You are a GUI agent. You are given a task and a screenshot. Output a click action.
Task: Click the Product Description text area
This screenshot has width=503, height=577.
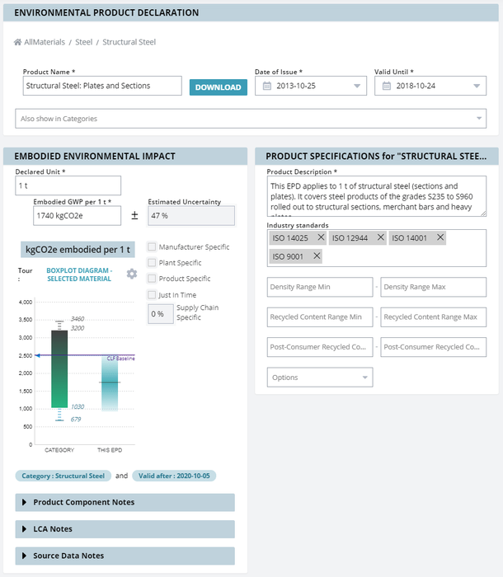point(376,196)
